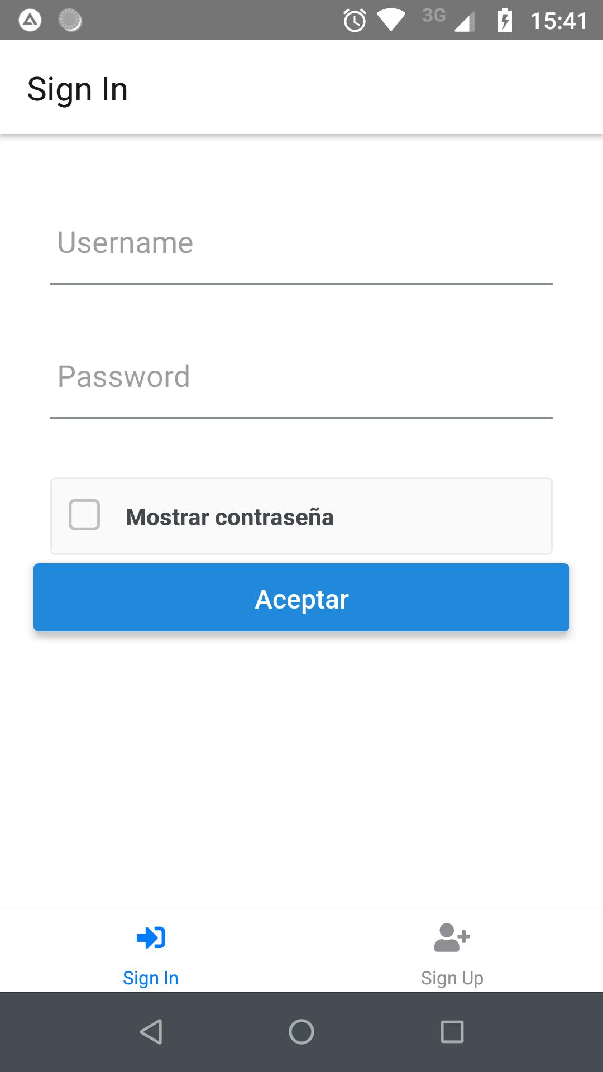This screenshot has height=1072, width=603.
Task: Tap the Sign Up person-plus icon
Action: (x=452, y=937)
